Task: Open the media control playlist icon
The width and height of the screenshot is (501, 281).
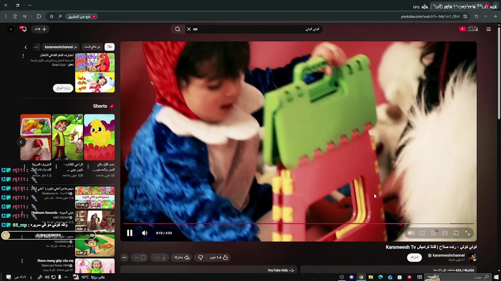Action: tap(25, 16)
